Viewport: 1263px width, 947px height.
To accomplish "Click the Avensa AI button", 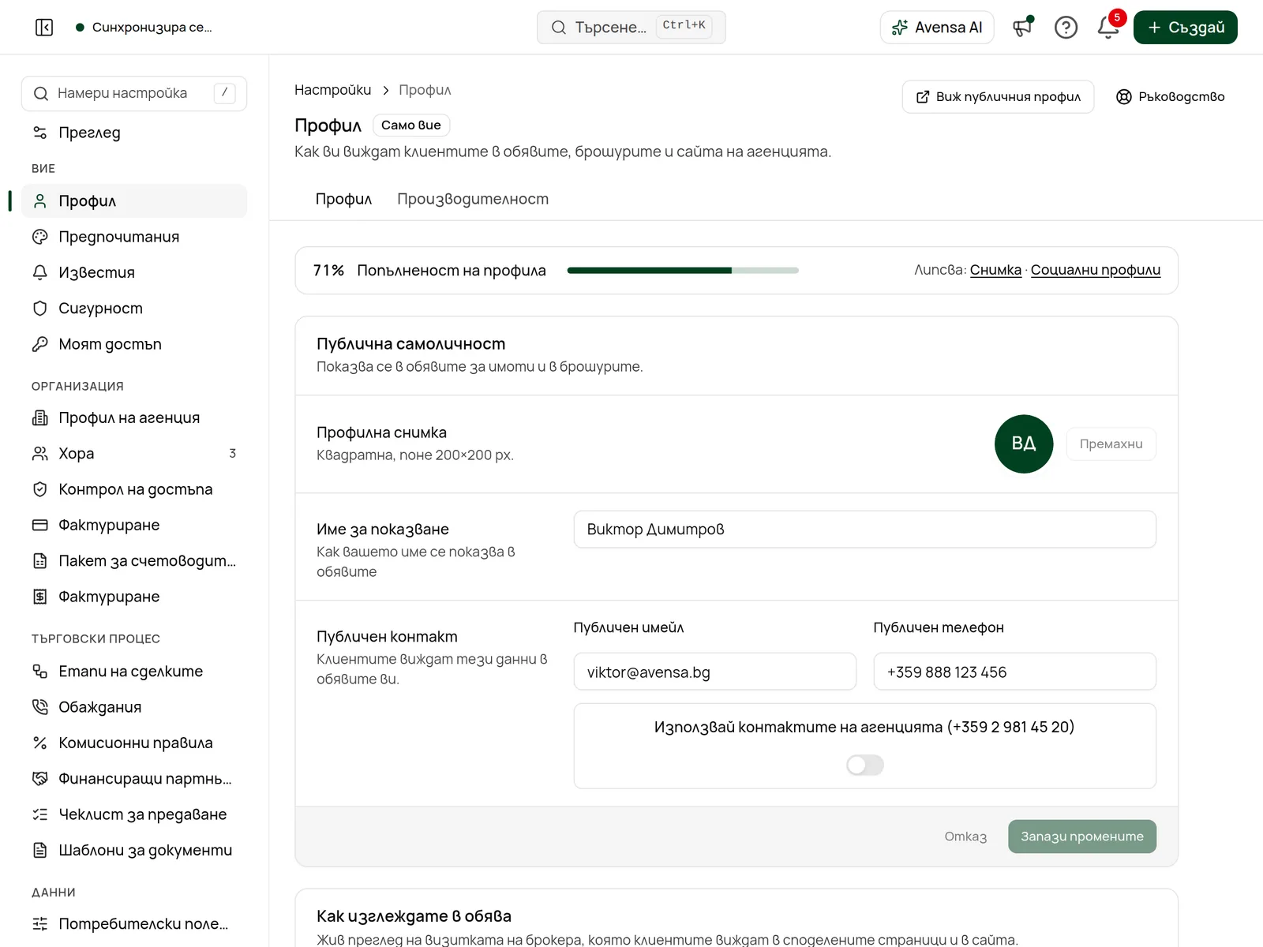I will pyautogui.click(x=937, y=28).
